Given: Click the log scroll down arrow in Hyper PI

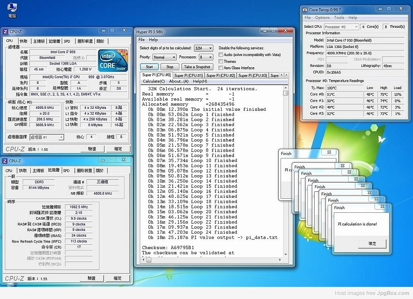Looking at the screenshot, I should [286, 255].
